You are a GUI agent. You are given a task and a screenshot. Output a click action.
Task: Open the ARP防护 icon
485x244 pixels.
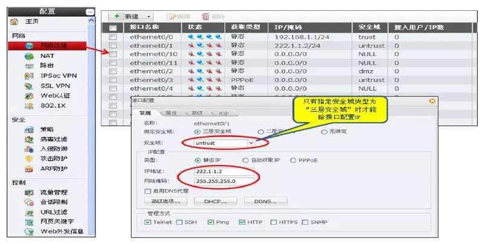[29, 169]
